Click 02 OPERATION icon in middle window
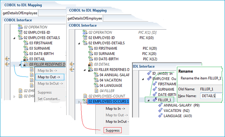Screen dimensions: 225x137 pos(85,32)
